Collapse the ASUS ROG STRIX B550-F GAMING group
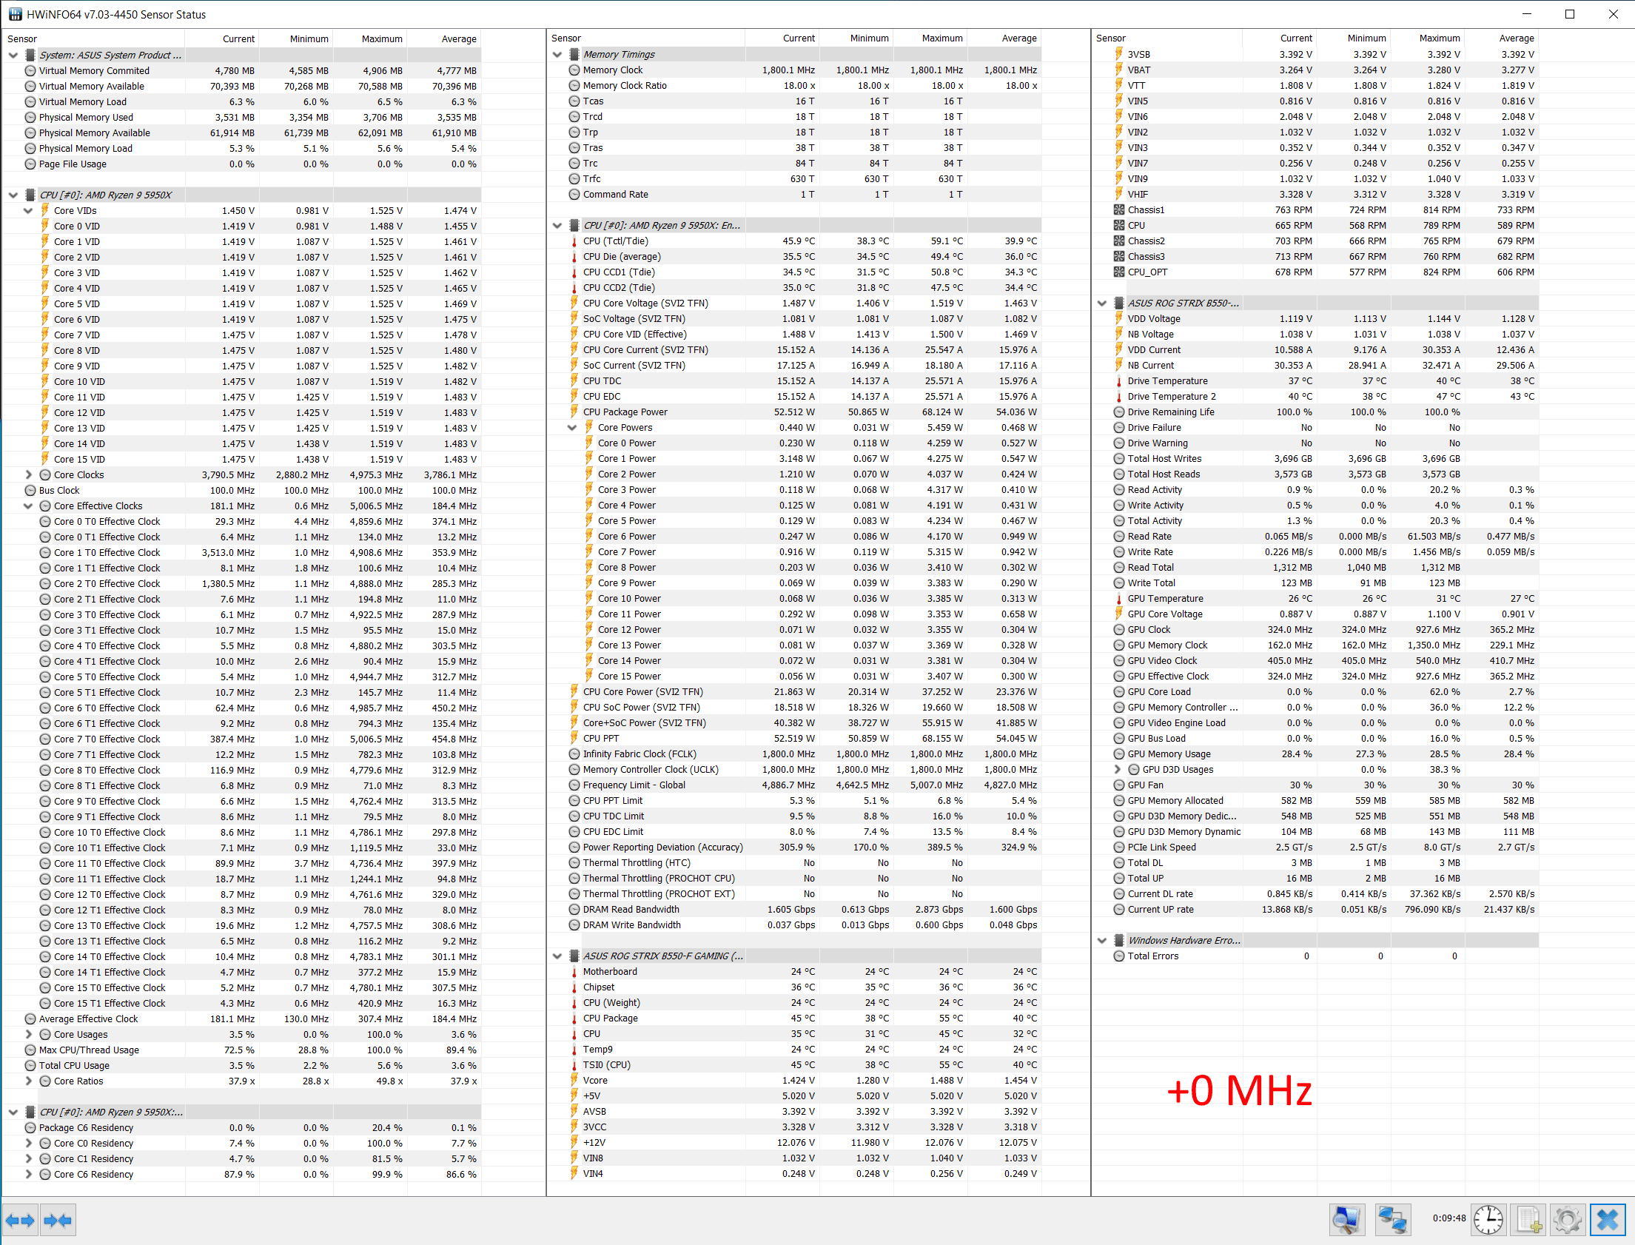This screenshot has width=1635, height=1245. 557,956
